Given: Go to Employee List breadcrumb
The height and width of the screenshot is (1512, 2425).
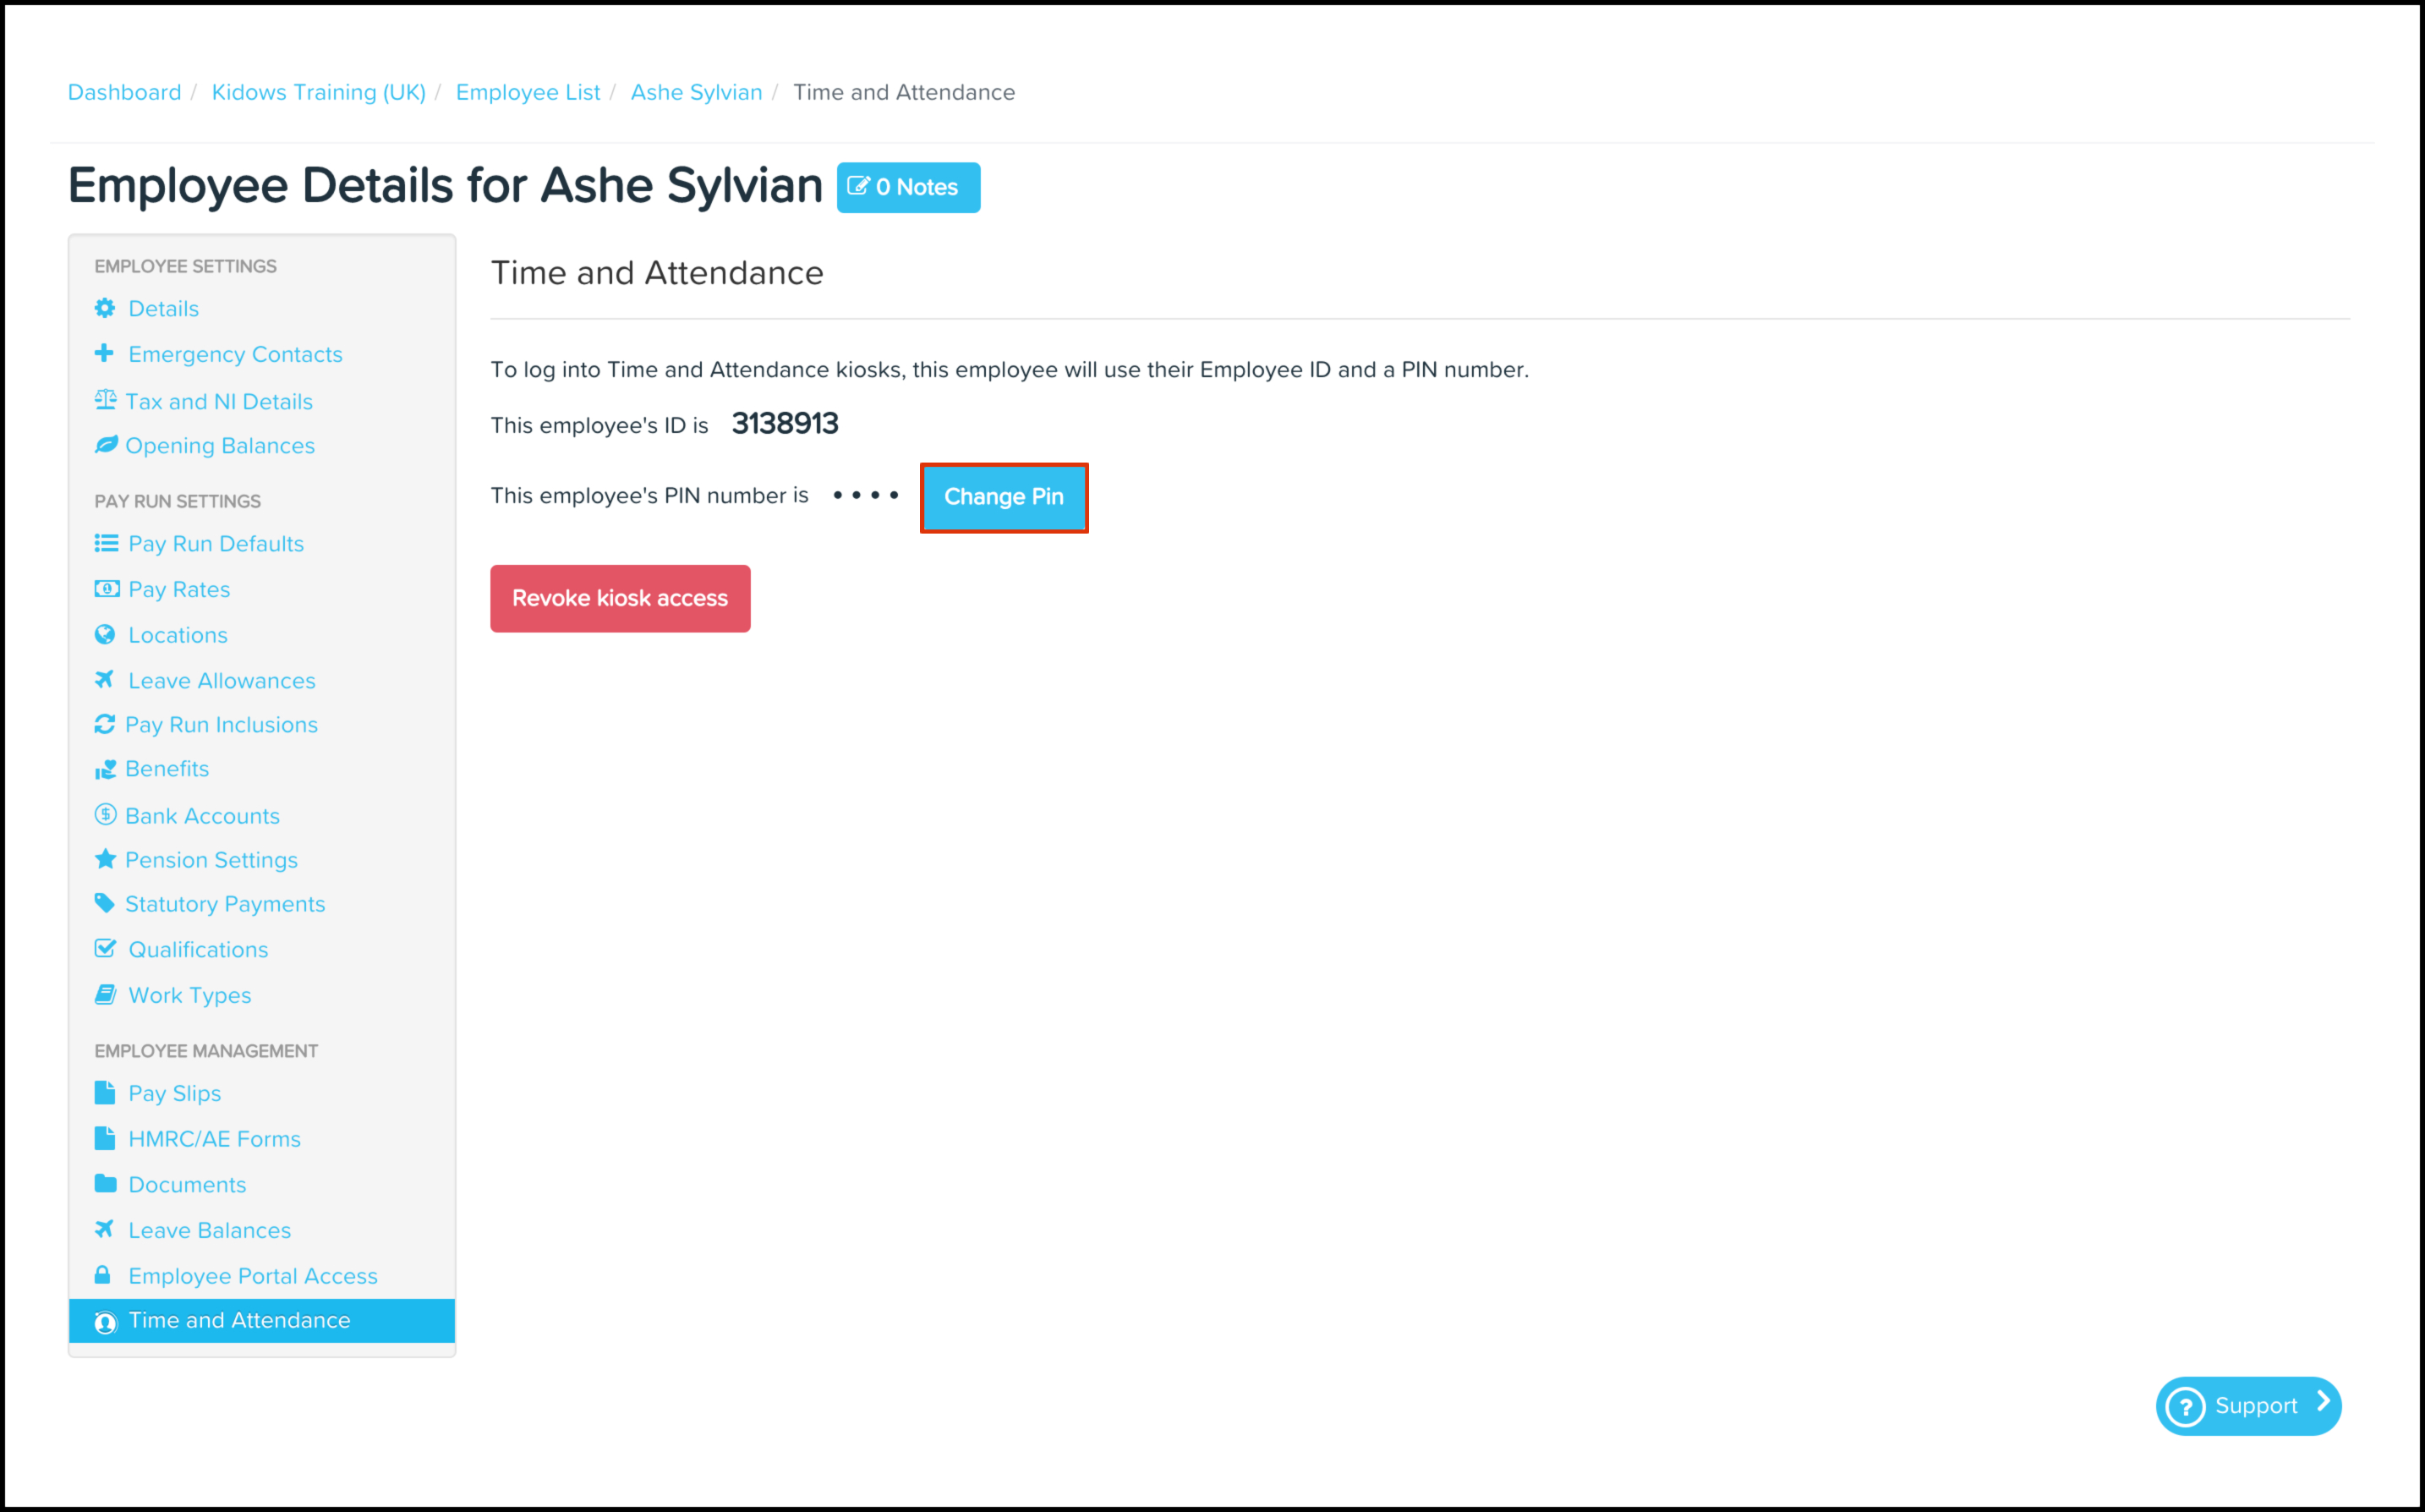Looking at the screenshot, I should point(528,92).
